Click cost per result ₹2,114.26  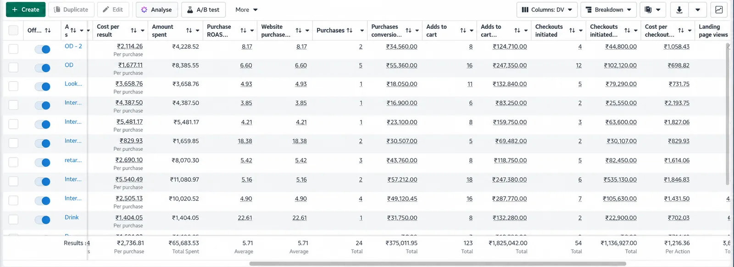[x=130, y=46]
